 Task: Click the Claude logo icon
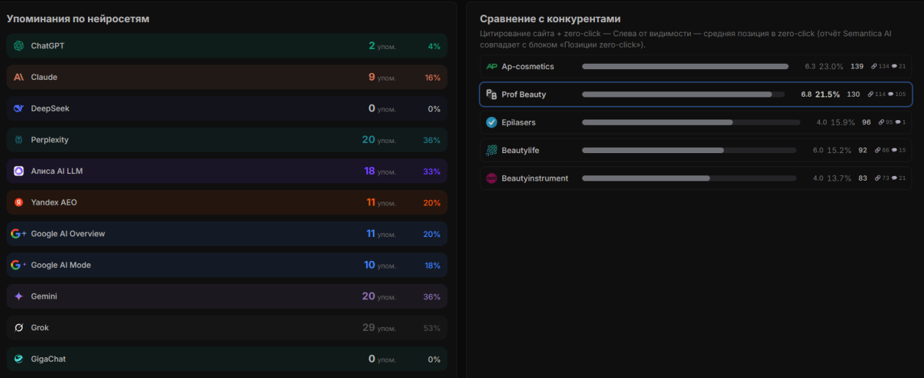[x=19, y=77]
